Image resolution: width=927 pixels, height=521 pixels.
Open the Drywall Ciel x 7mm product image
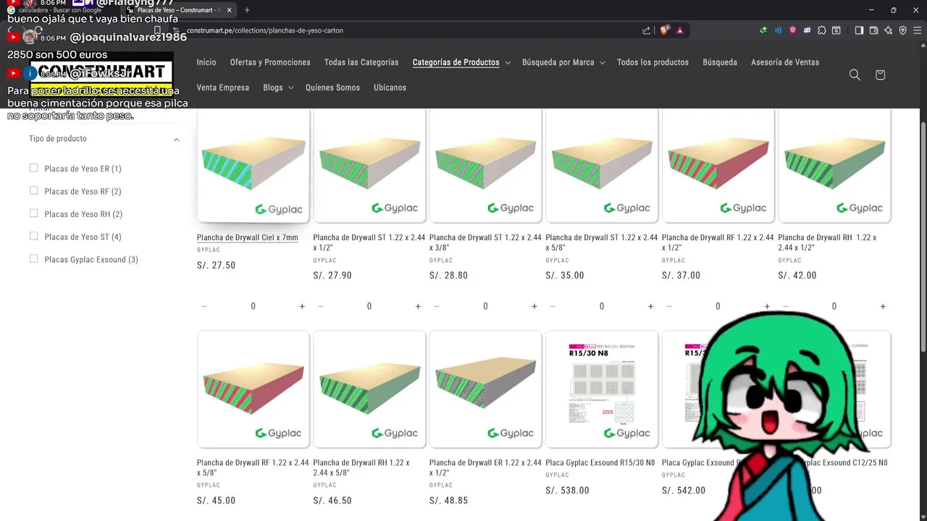[253, 166]
